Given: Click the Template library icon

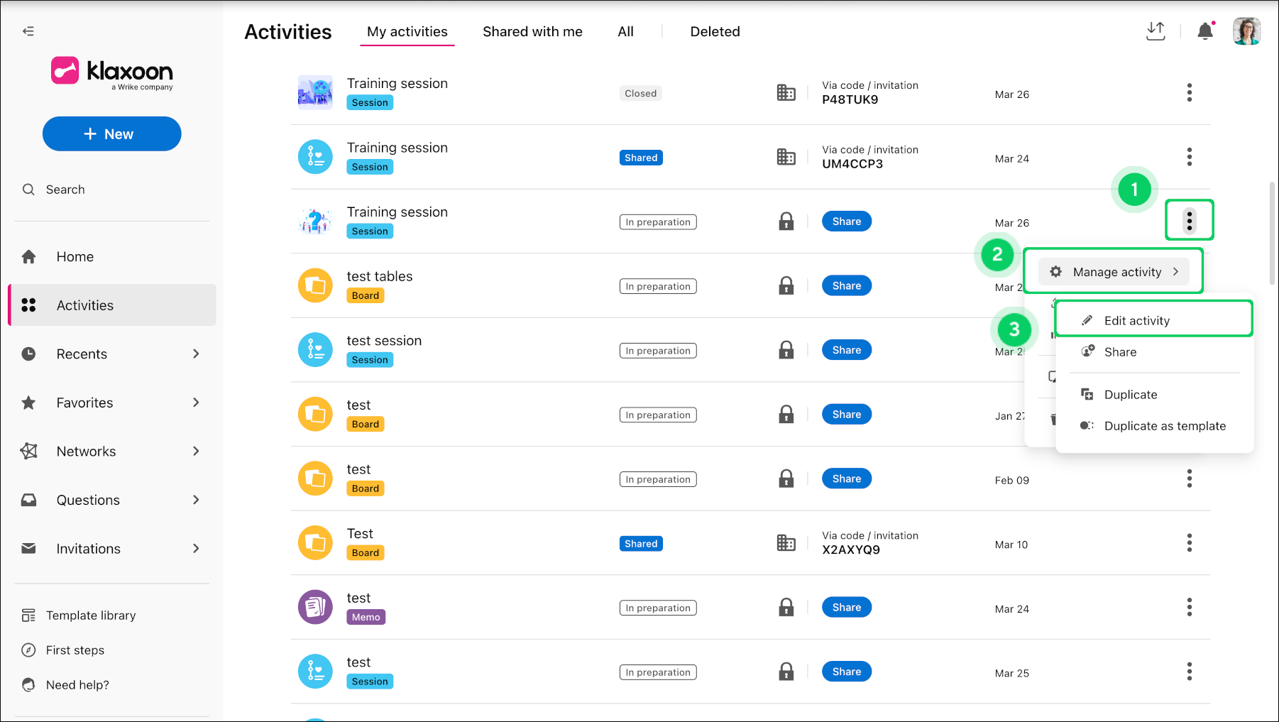Looking at the screenshot, I should pos(28,616).
